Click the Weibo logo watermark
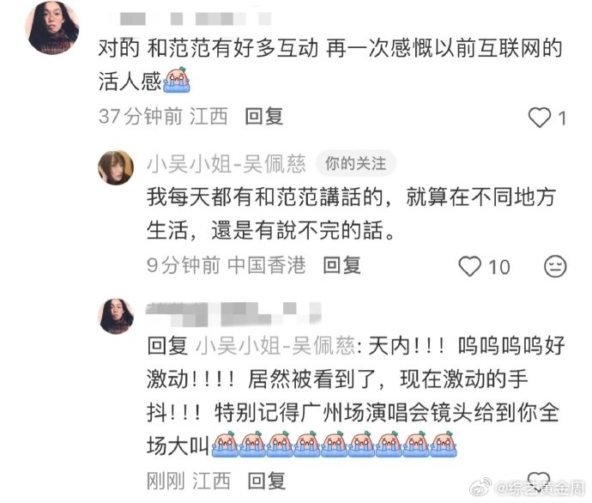The image size is (592, 503). click(480, 488)
